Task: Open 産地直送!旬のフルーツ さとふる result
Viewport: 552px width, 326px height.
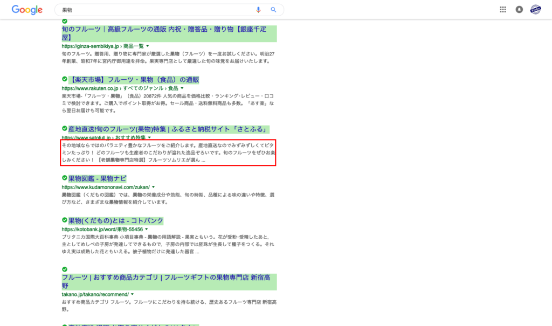Action: tap(169, 129)
